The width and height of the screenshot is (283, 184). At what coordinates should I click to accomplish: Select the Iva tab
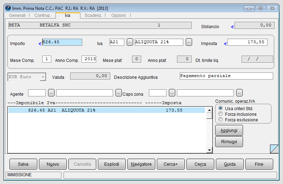[68, 15]
